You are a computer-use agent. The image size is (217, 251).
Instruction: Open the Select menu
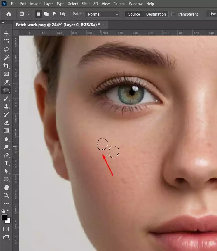(x=73, y=4)
